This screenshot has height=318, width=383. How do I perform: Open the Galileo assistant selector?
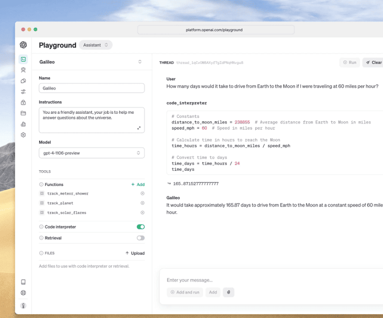pyautogui.click(x=91, y=62)
